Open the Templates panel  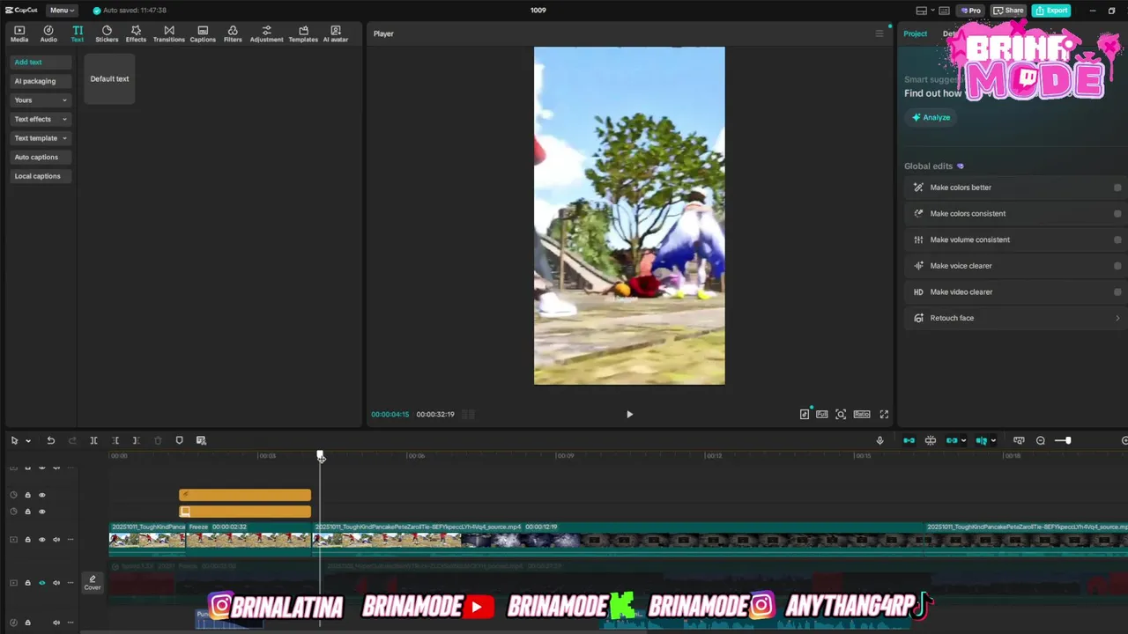pyautogui.click(x=303, y=33)
